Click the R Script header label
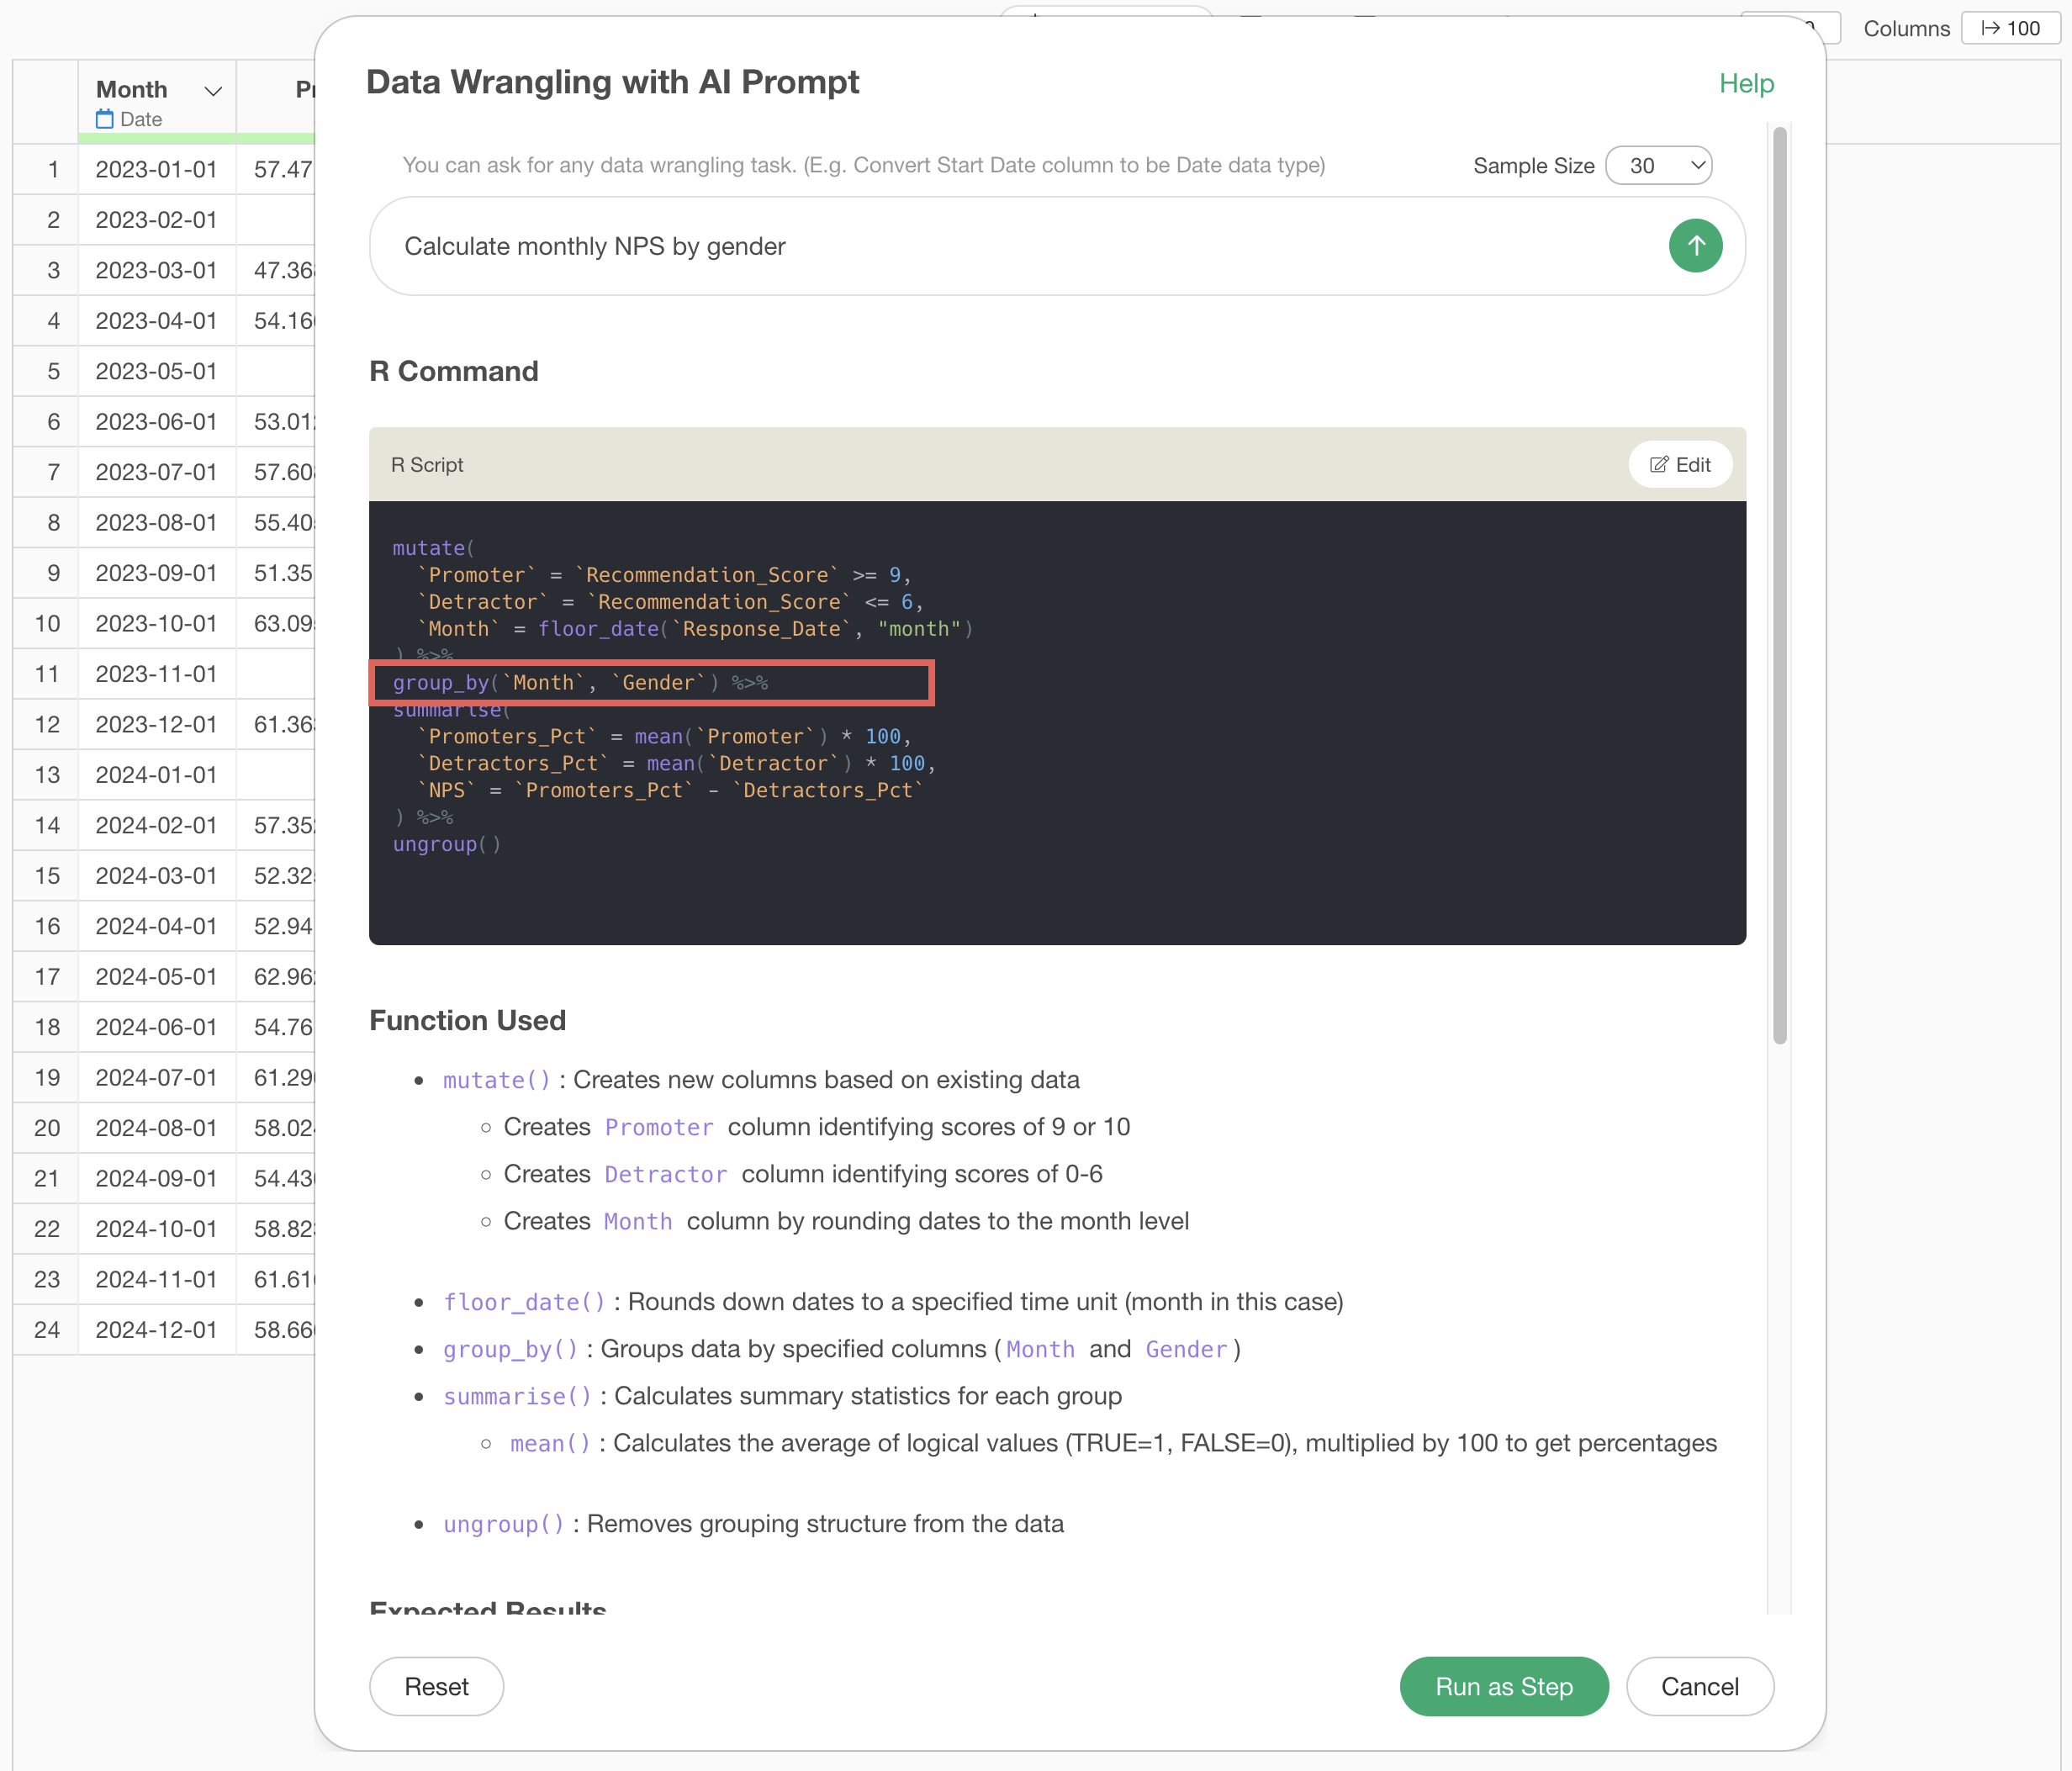The width and height of the screenshot is (2072, 1771). [x=427, y=465]
